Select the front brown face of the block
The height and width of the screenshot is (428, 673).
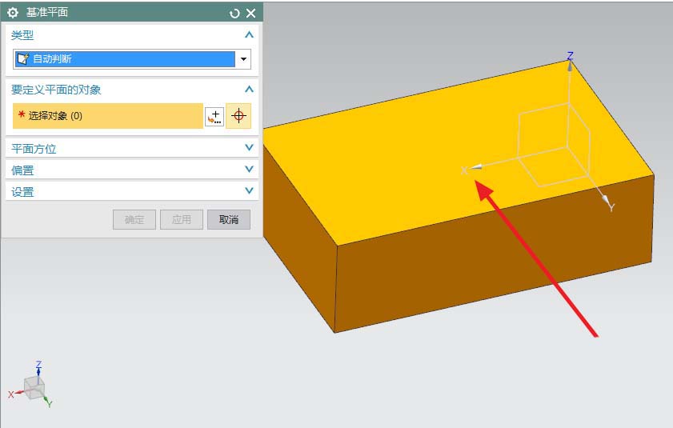coord(494,254)
